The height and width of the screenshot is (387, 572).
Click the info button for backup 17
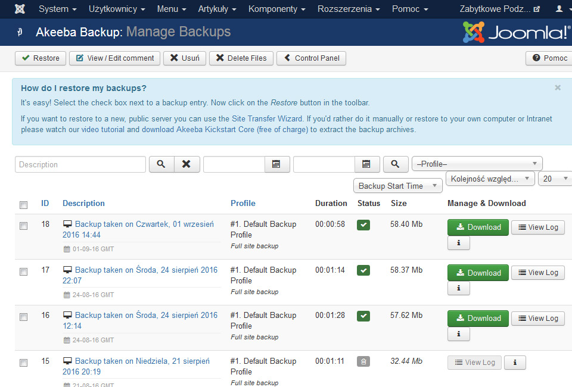point(459,288)
